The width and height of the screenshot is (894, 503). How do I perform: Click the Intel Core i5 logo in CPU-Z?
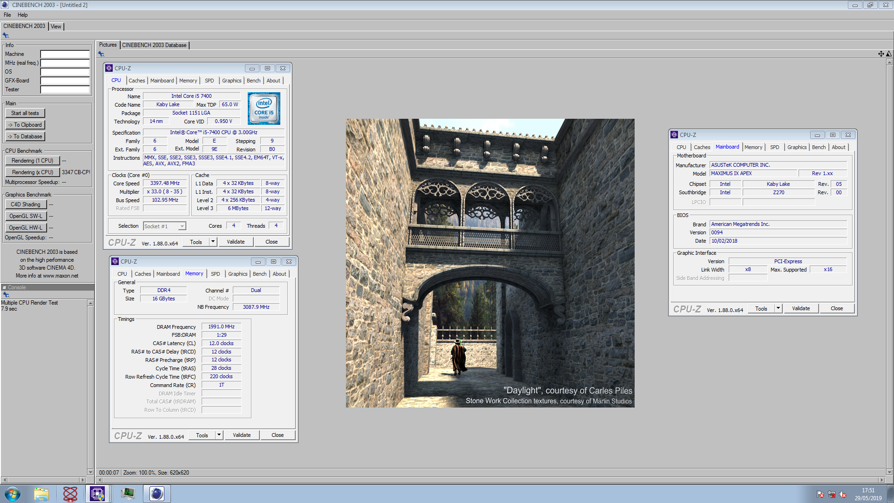[x=264, y=109]
